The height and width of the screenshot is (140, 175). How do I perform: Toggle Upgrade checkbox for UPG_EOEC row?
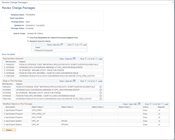pos(159,110)
